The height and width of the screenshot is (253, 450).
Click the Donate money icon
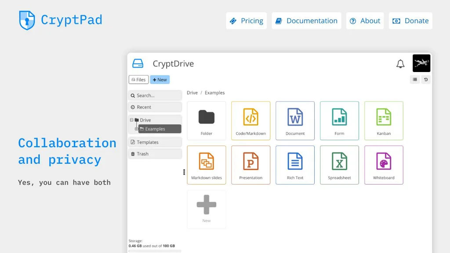click(396, 21)
